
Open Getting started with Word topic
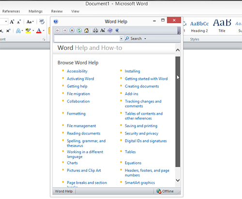146,79
